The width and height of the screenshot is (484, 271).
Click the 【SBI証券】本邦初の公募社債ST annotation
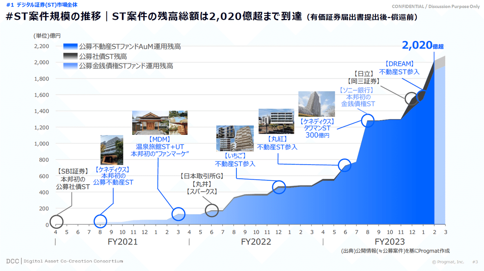(73, 179)
